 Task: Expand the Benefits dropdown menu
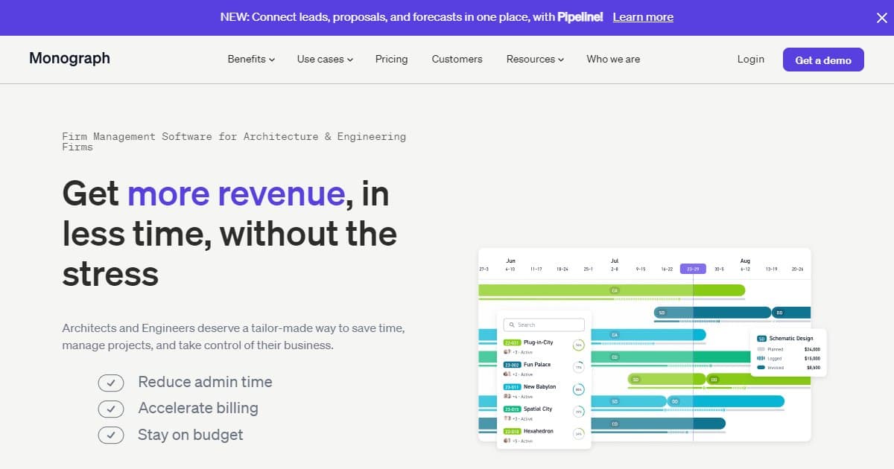click(251, 60)
